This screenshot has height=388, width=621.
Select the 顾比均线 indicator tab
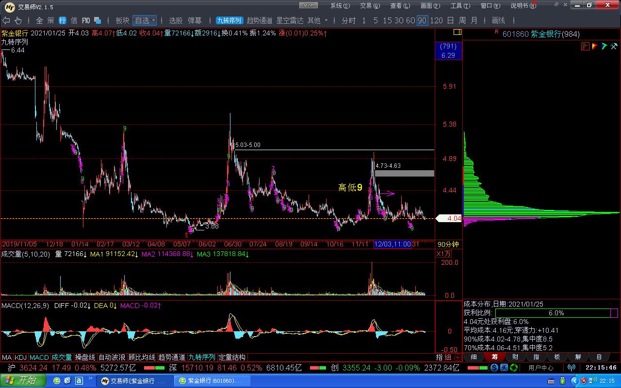tap(142, 357)
